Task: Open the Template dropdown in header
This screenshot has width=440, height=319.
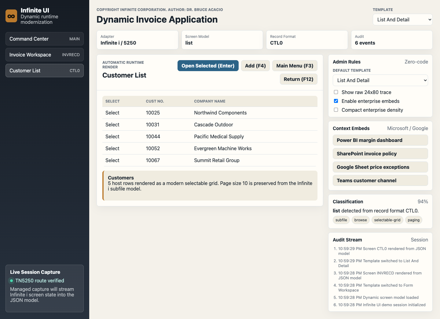Action: (402, 20)
